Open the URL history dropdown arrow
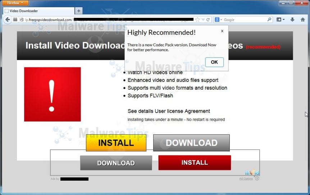 (x=203, y=20)
